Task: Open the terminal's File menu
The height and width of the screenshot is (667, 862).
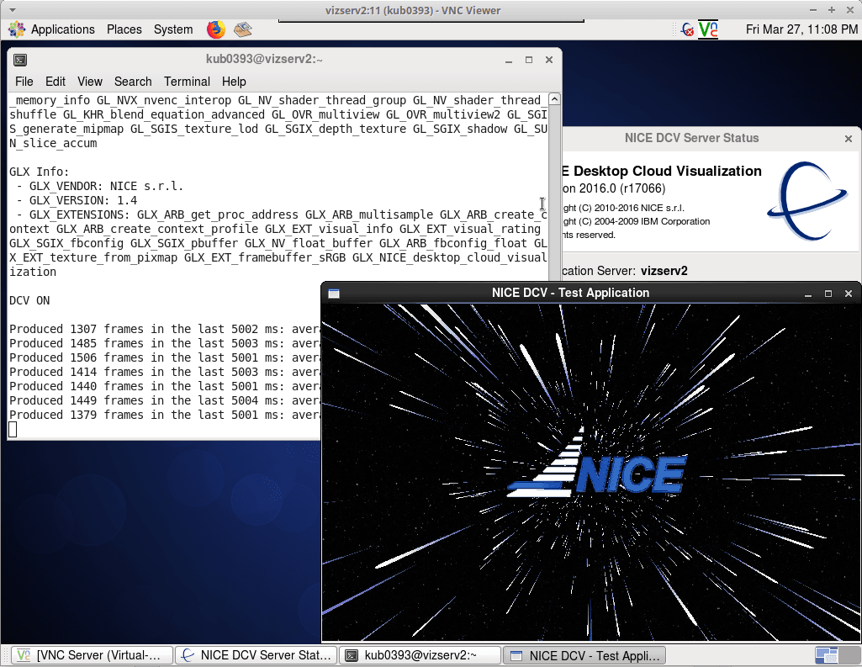Action: 24,82
